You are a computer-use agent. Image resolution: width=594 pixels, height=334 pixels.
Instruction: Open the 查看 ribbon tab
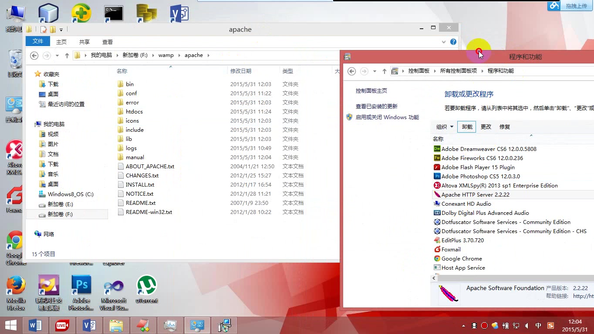click(x=108, y=42)
